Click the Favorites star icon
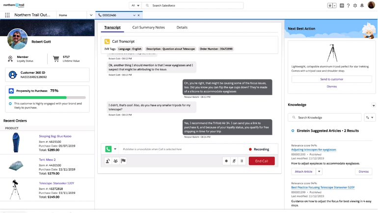The height and width of the screenshot is (213, 378). pos(330,5)
